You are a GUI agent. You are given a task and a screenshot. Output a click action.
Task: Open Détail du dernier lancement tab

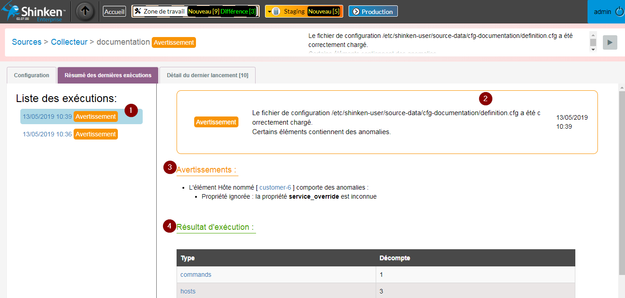(207, 75)
